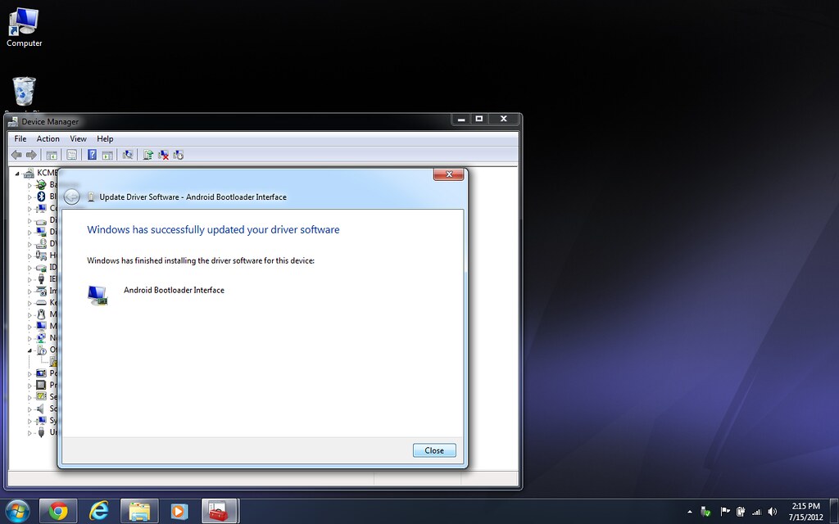Collapse the Other devices category arrow

point(29,350)
